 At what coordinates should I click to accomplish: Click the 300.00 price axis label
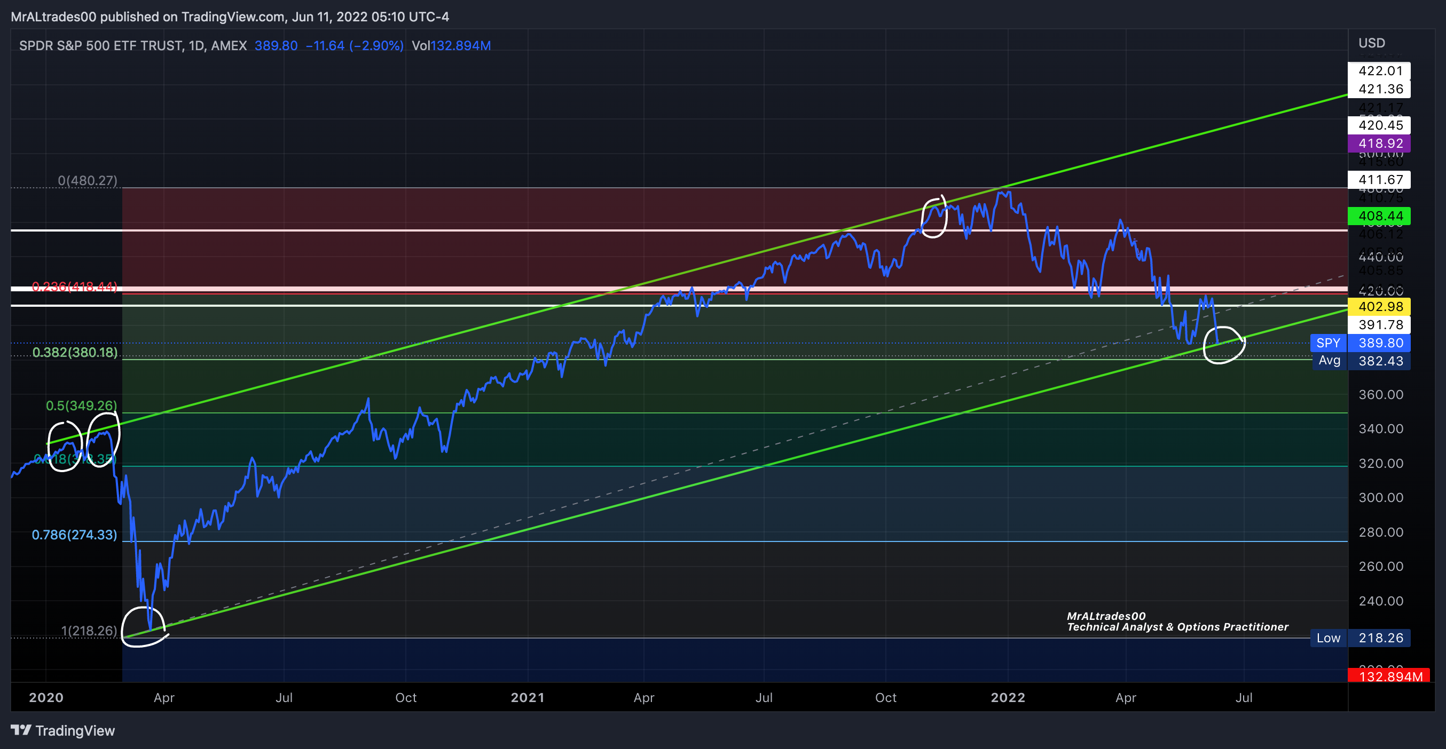pos(1381,498)
